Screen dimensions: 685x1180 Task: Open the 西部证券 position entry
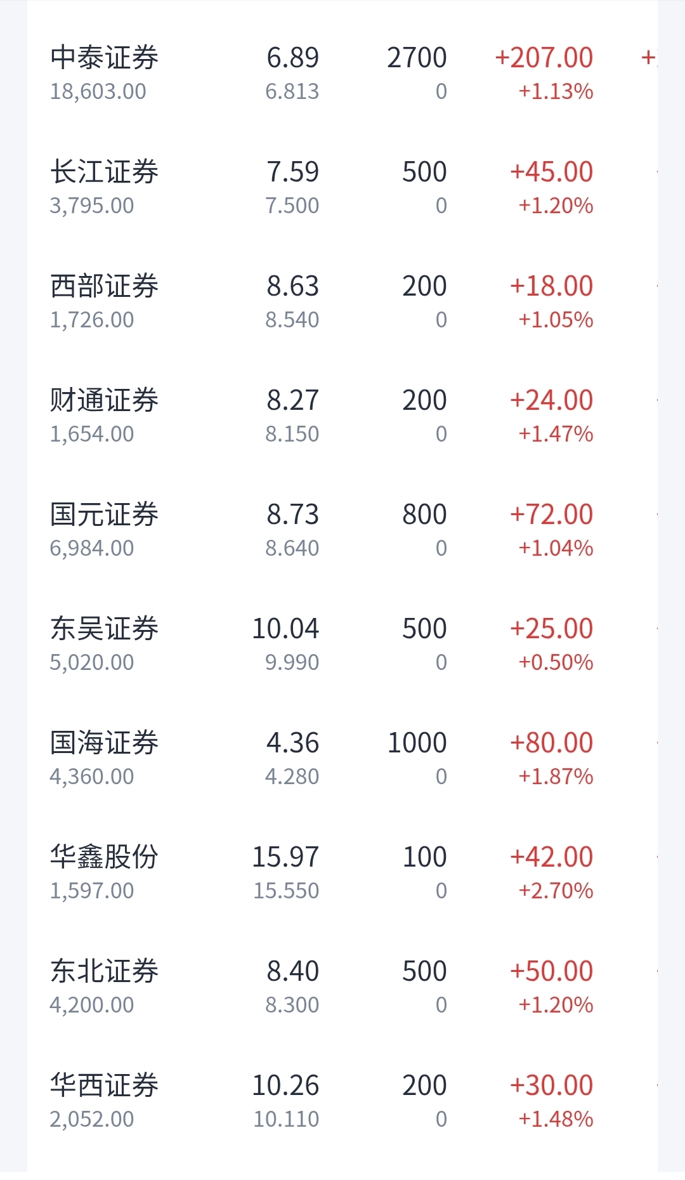(342, 301)
